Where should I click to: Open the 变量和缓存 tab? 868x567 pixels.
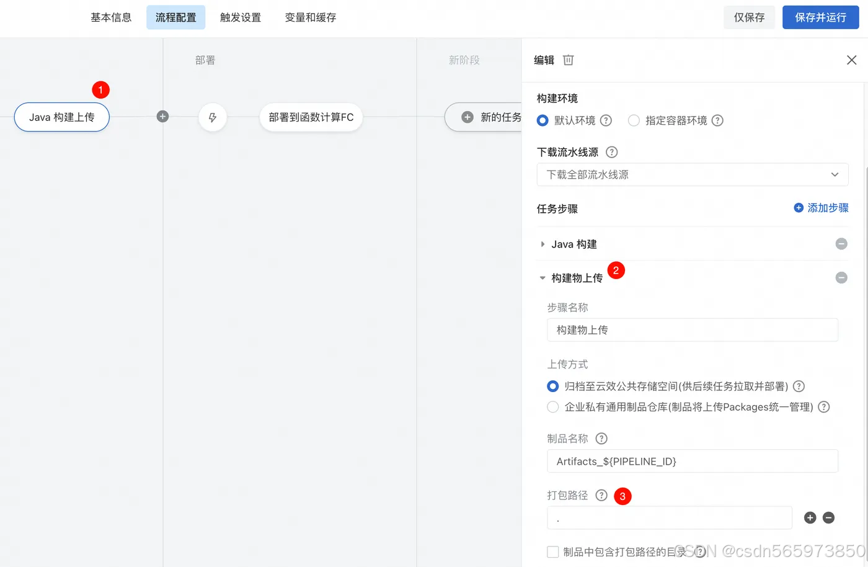pos(310,17)
